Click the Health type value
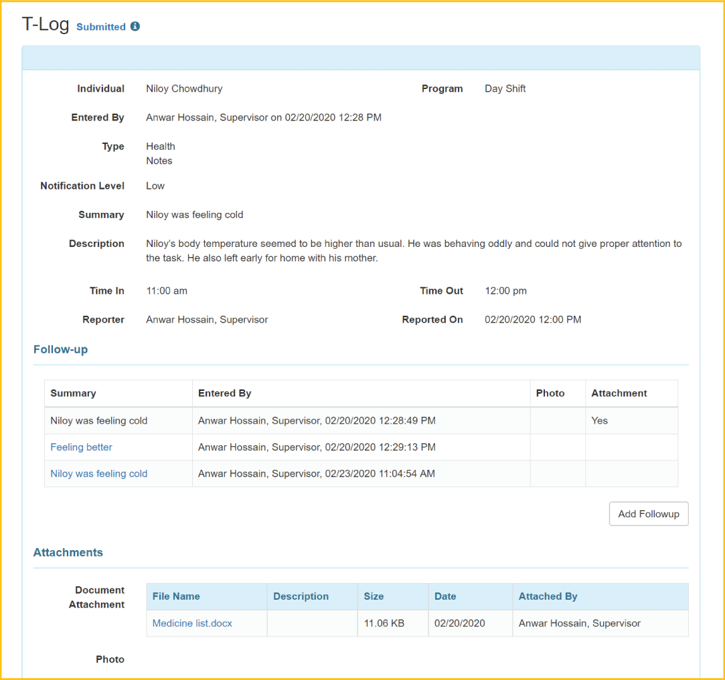This screenshot has height=680, width=725. [x=161, y=146]
